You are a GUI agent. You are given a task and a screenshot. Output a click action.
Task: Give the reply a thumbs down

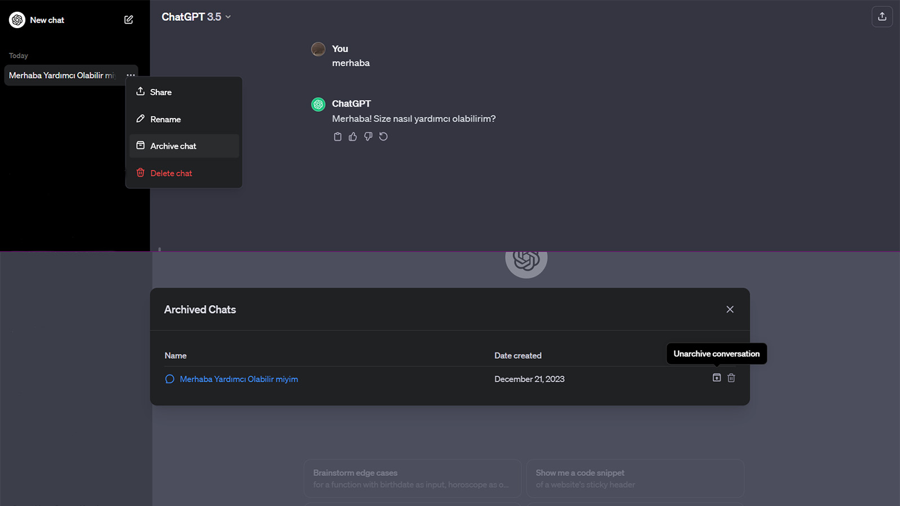368,137
